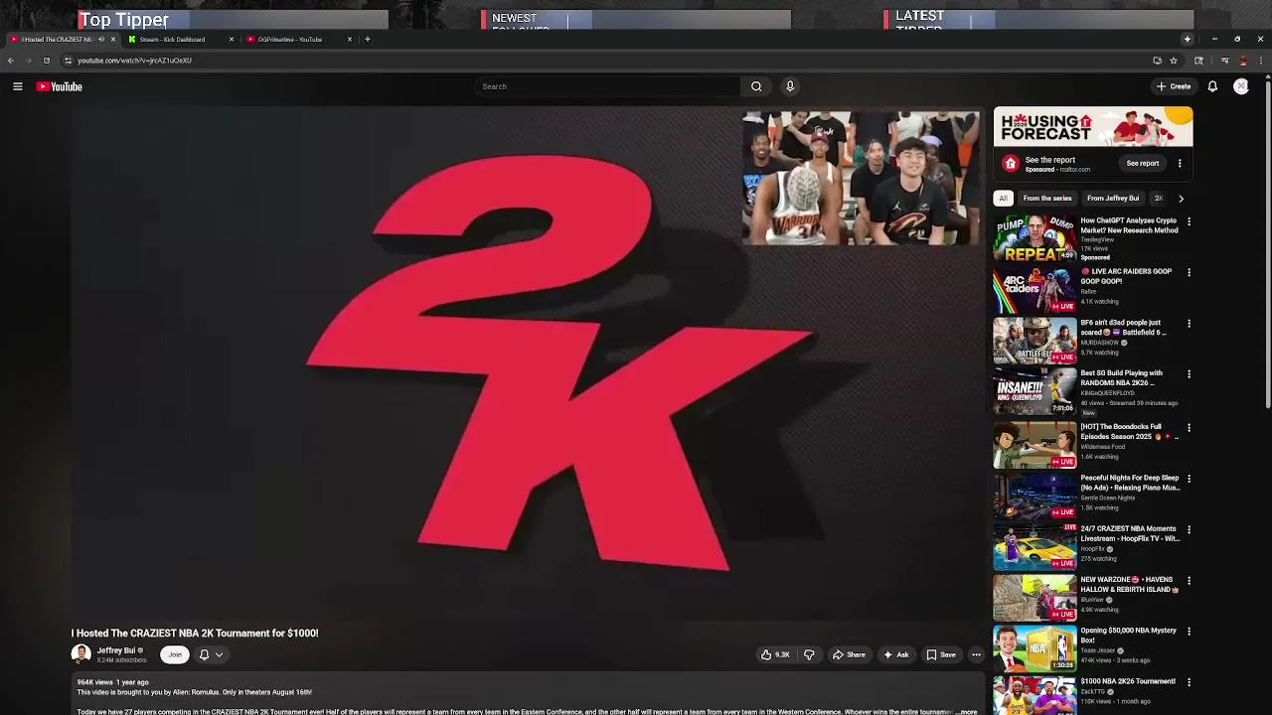The width and height of the screenshot is (1272, 715).
Task: Open notification bell dropdown for Jeffrey Bui
Action: click(x=211, y=654)
